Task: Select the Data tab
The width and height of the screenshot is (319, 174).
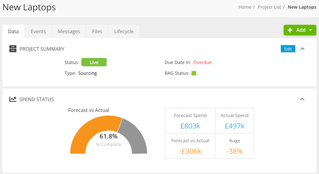Action: click(13, 31)
